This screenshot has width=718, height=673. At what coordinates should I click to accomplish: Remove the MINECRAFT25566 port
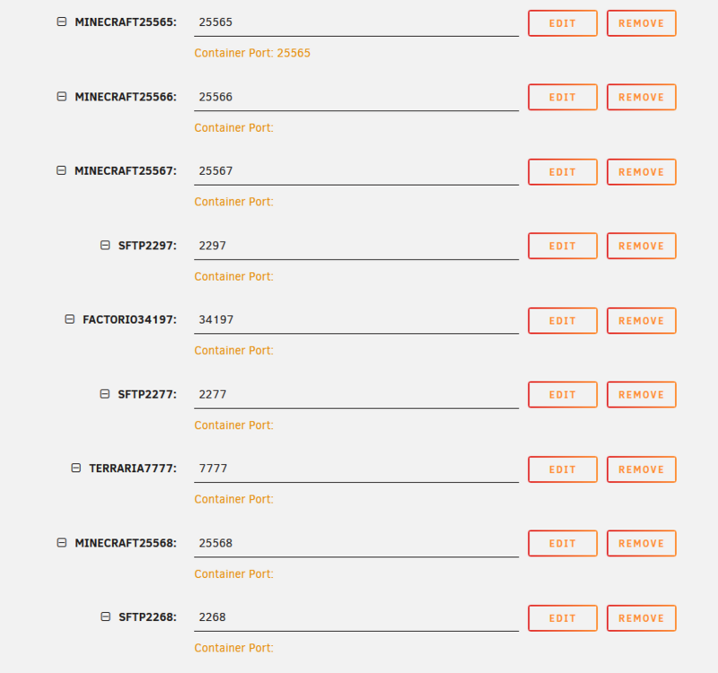pyautogui.click(x=642, y=97)
